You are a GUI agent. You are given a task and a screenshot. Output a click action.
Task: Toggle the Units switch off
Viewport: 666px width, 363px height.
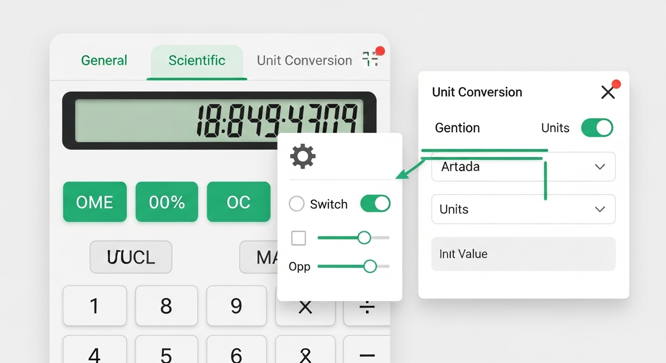point(597,128)
